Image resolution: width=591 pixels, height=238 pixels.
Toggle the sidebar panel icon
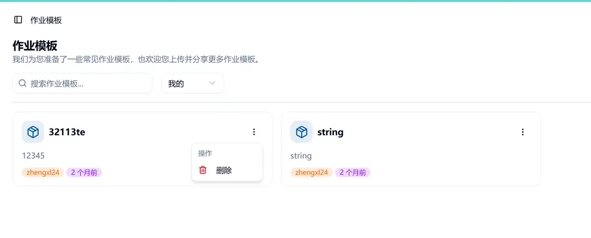click(x=18, y=20)
